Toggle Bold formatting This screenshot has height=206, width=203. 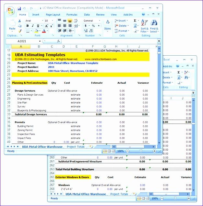(x=28, y=26)
